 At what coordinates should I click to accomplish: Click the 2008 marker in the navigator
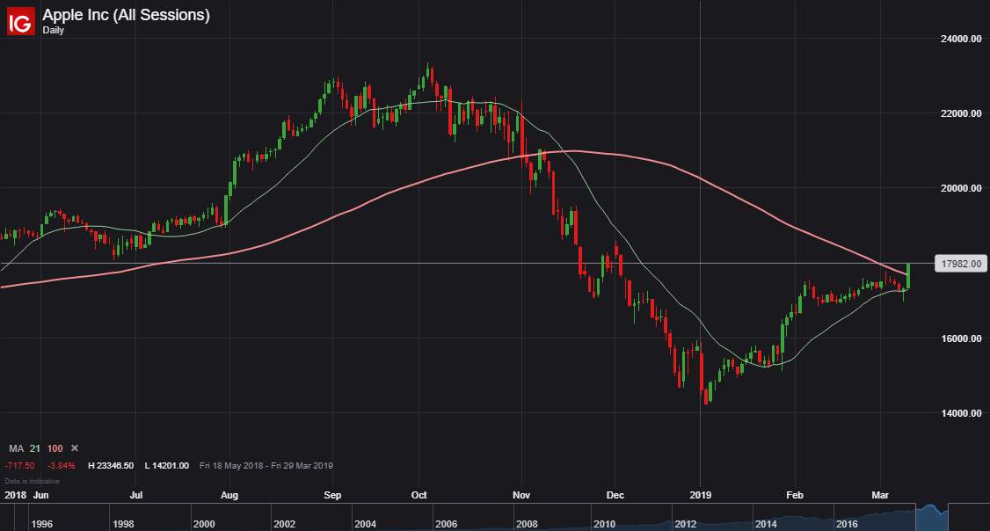click(527, 524)
